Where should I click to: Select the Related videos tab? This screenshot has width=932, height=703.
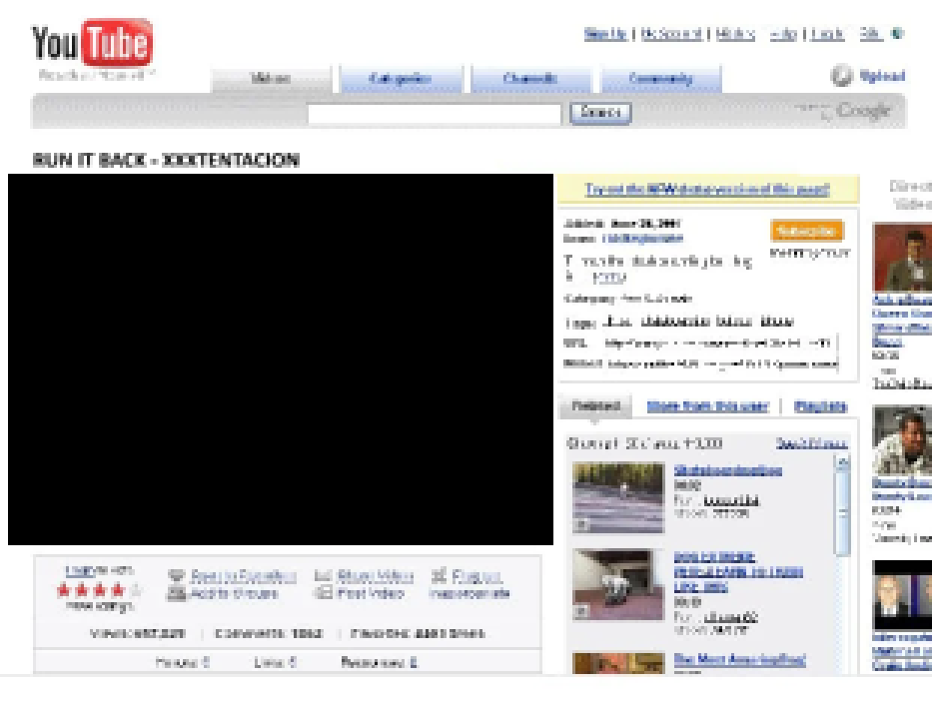pyautogui.click(x=595, y=406)
